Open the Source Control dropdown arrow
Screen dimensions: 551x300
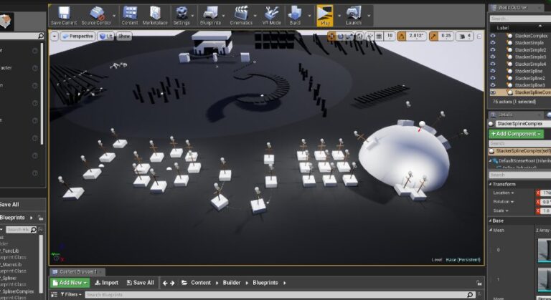tap(114, 16)
